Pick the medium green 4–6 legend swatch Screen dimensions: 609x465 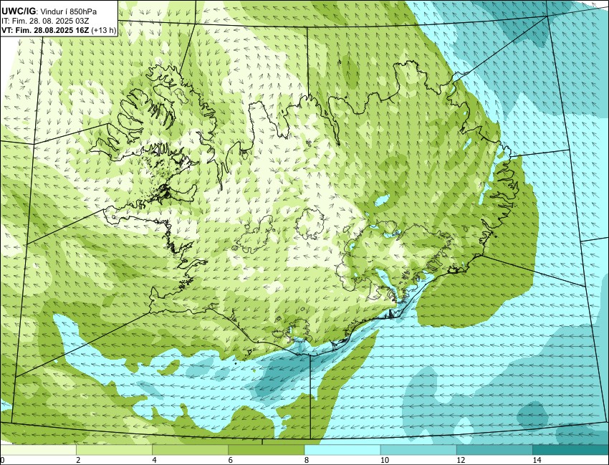pyautogui.click(x=191, y=450)
